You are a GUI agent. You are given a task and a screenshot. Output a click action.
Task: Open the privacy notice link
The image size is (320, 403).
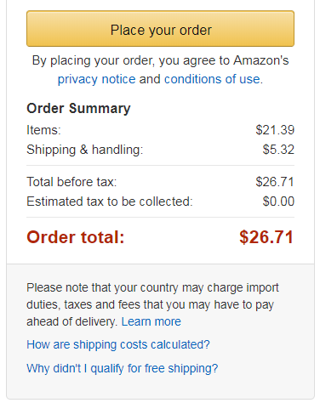click(97, 79)
